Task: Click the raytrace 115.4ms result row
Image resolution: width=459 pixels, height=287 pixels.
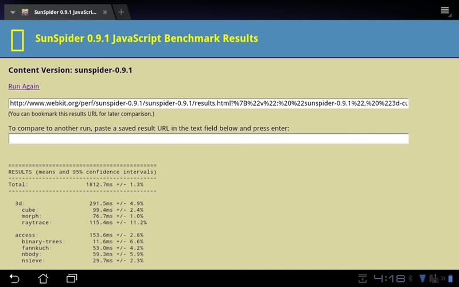Action: (84, 223)
